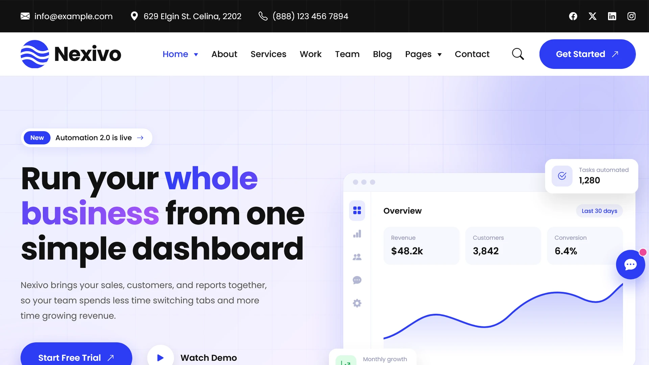Click the Monthly growth label
This screenshot has height=365, width=649.
point(385,359)
